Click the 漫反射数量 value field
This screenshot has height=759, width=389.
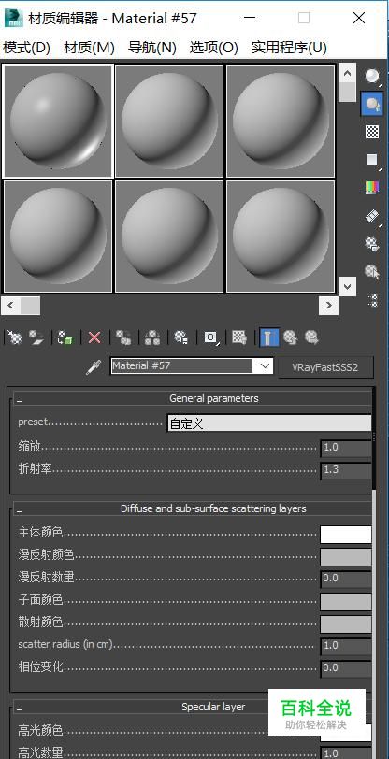(x=346, y=579)
